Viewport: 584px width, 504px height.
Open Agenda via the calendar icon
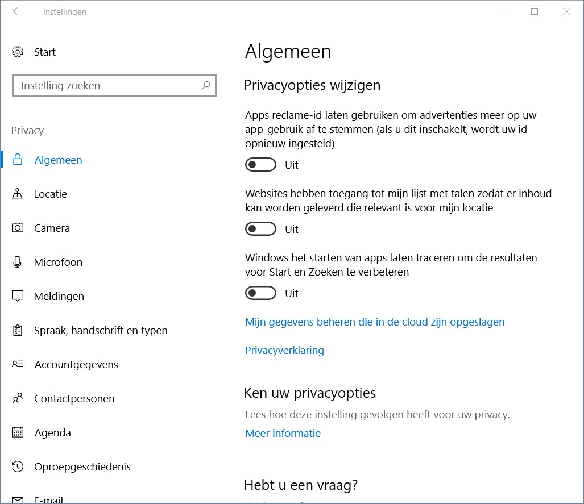tap(18, 433)
